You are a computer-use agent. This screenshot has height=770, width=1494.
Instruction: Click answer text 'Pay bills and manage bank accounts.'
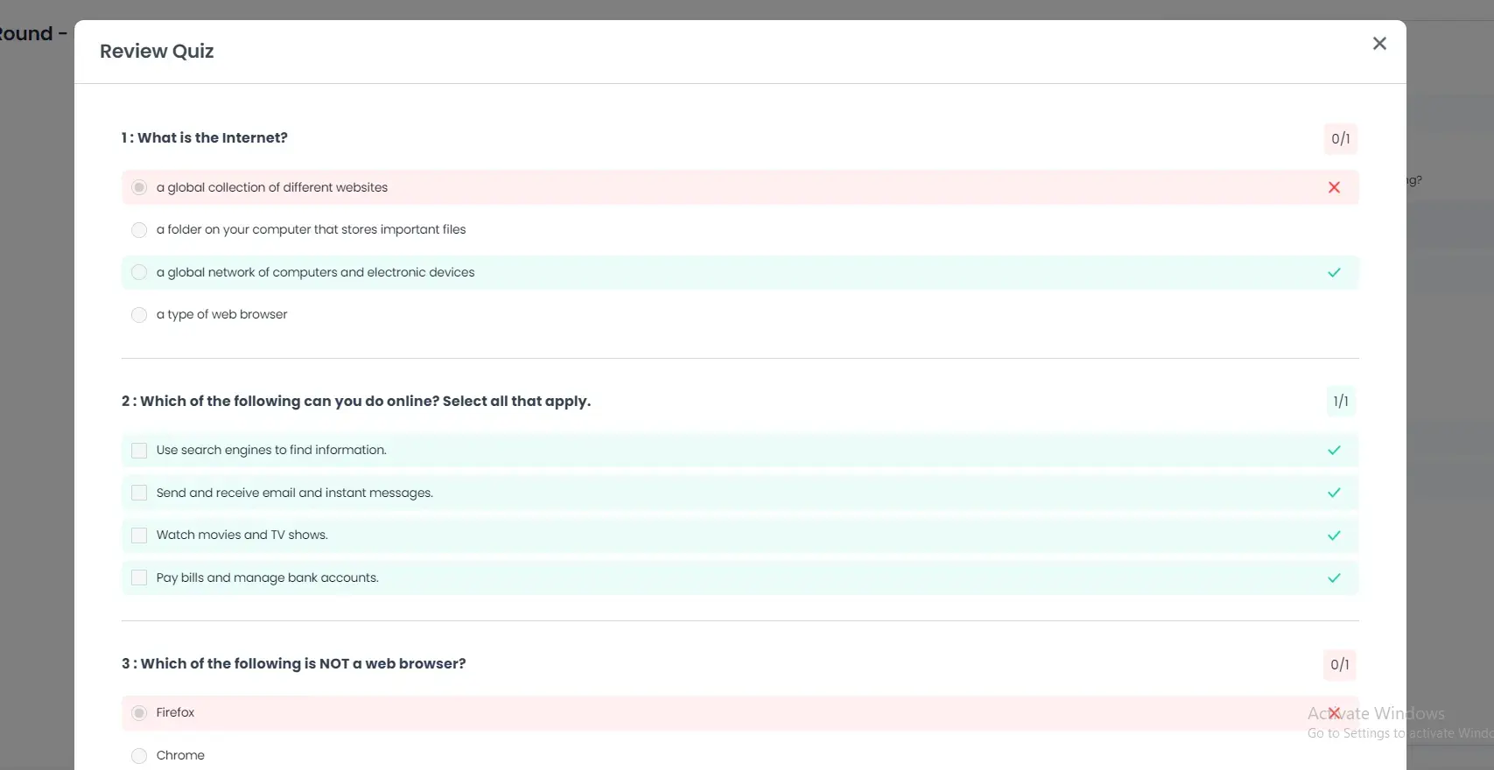pyautogui.click(x=268, y=577)
